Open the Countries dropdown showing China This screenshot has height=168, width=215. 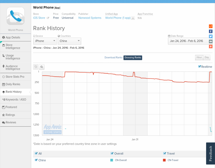[x=69, y=41]
